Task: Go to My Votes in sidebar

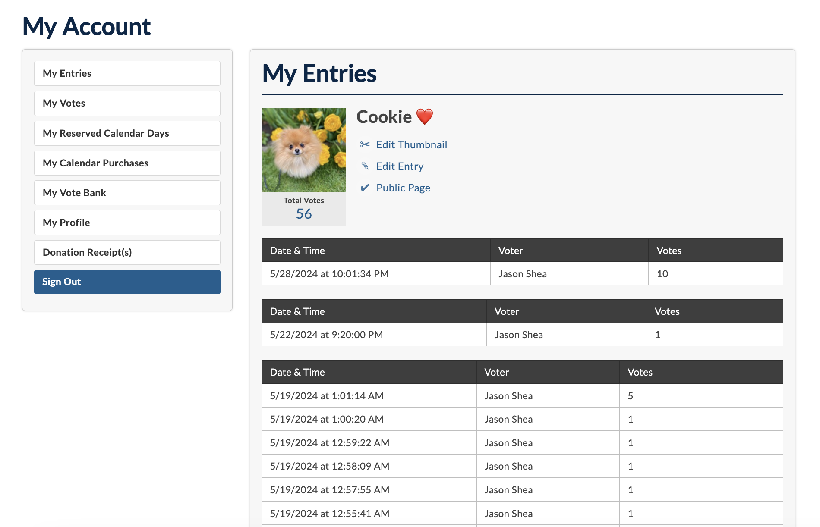Action: (127, 104)
